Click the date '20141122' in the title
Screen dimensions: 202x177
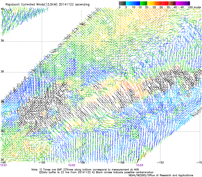pyautogui.click(x=66, y=4)
